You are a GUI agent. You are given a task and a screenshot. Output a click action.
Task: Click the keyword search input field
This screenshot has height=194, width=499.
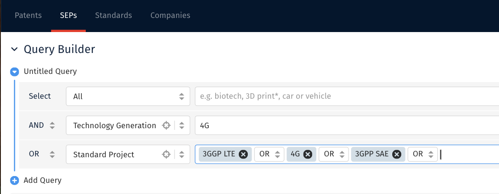347,97
